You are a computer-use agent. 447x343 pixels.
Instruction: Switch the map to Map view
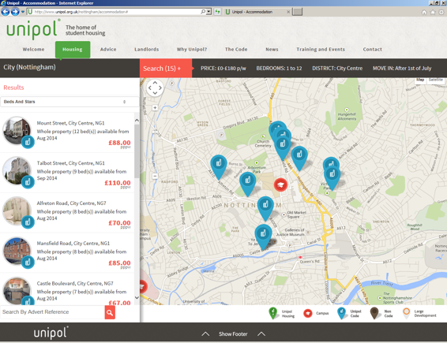420,80
